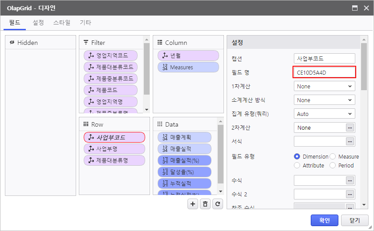Switch to the 스타일 tab

61,23
